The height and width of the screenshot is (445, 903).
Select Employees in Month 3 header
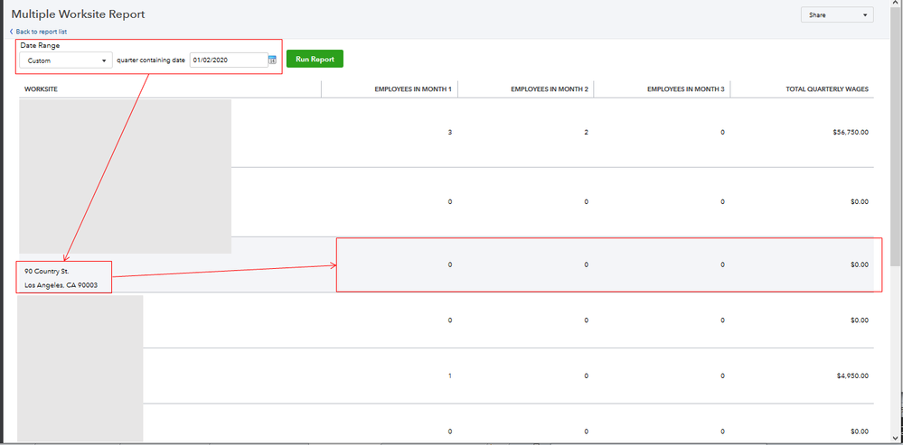686,89
